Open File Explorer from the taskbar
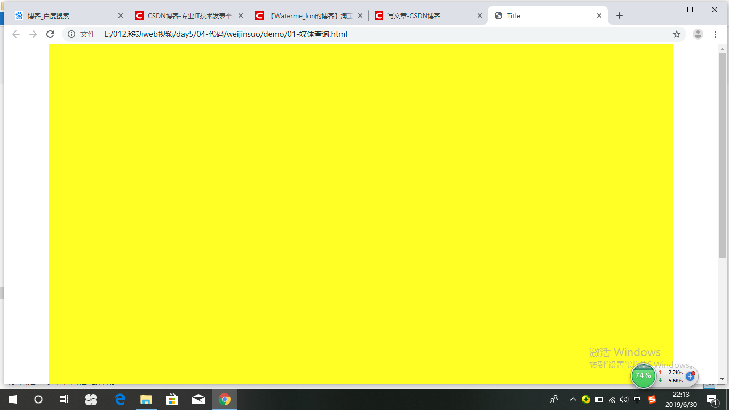Image resolution: width=729 pixels, height=410 pixels. coord(146,399)
